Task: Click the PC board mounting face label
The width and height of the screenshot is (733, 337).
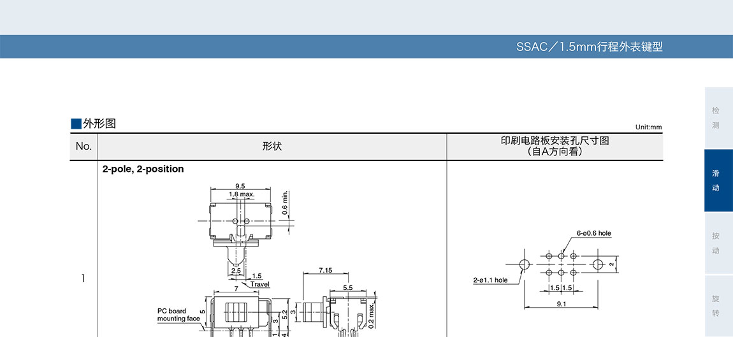Action: tap(178, 315)
